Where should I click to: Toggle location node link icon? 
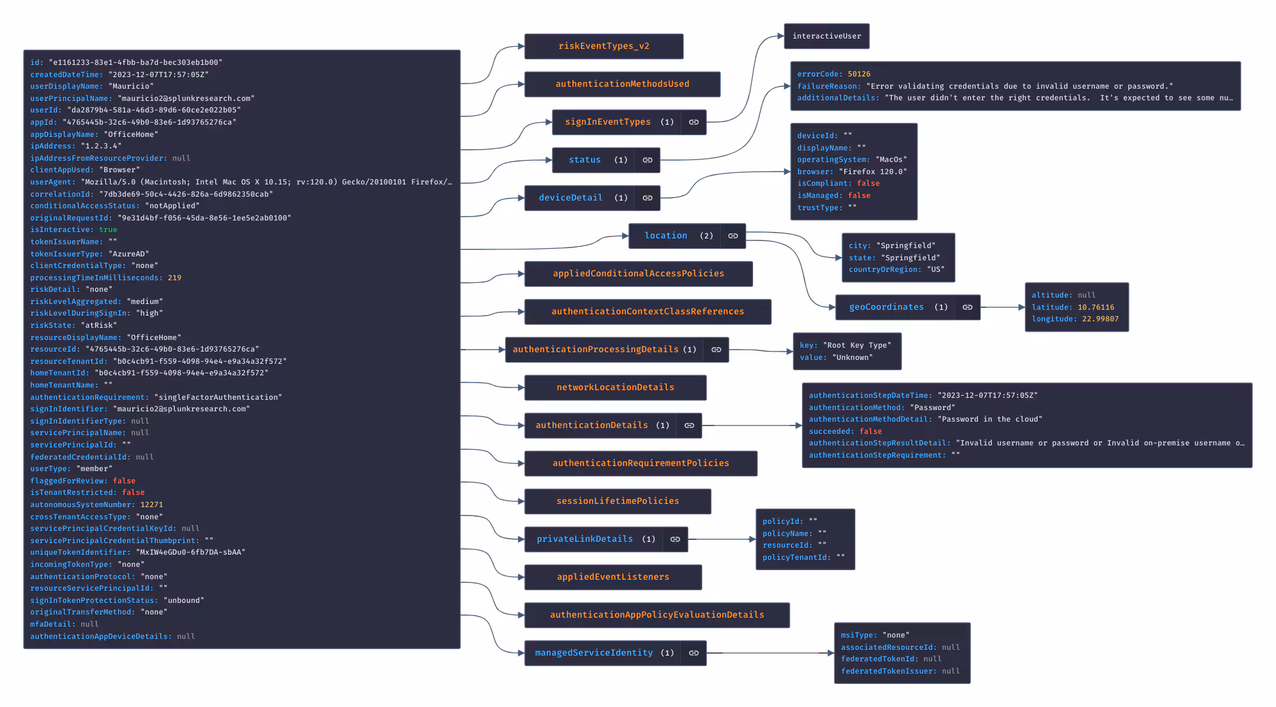pos(732,236)
